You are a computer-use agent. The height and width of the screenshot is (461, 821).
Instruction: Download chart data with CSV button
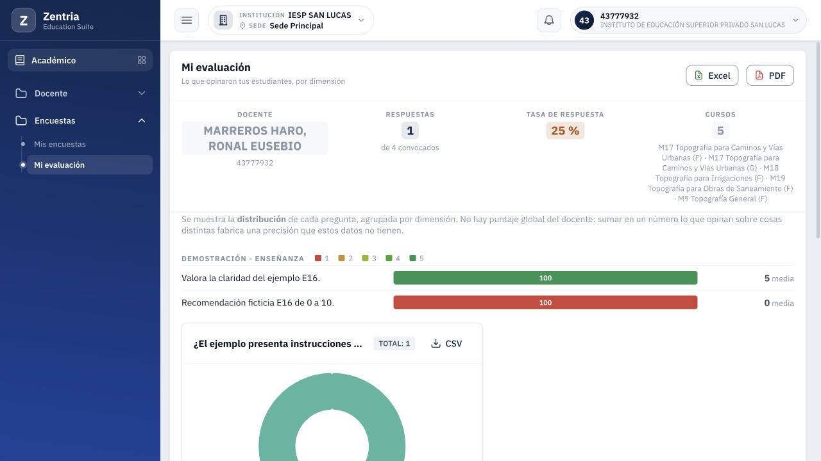(446, 343)
